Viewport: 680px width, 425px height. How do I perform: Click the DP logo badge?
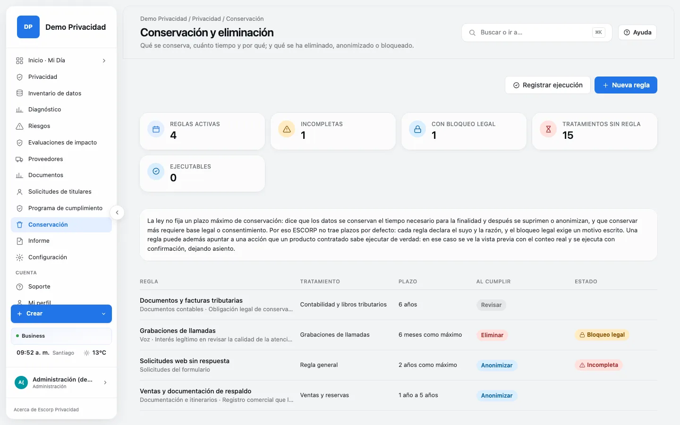click(x=28, y=27)
